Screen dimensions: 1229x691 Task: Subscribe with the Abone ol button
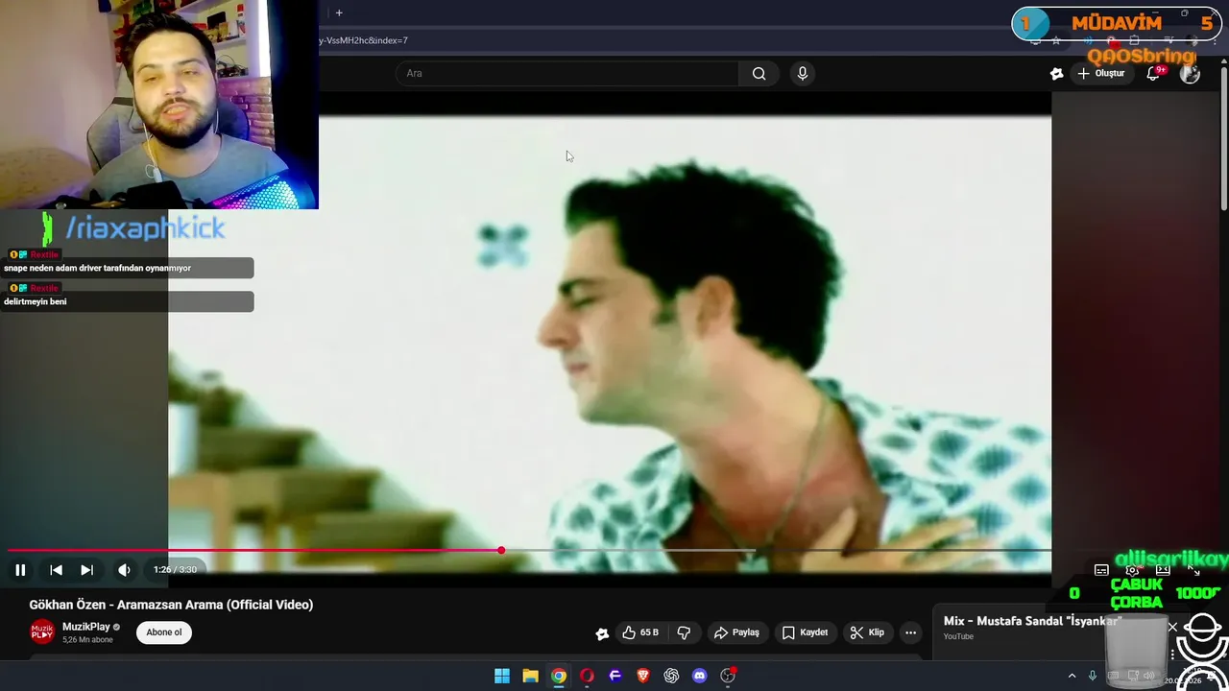(x=164, y=632)
